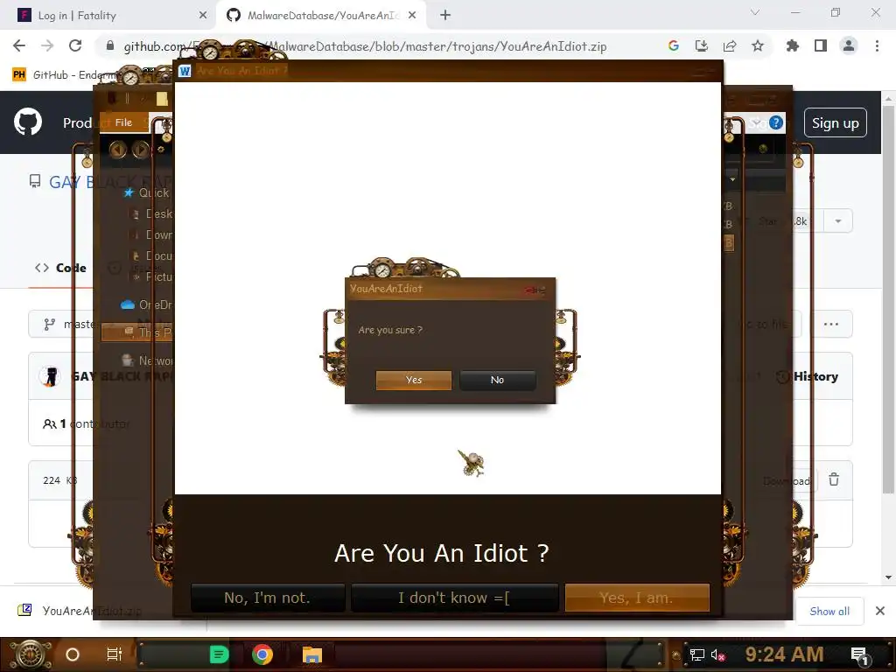Open the clock showing 9:24 AM
The image size is (896, 672).
pyautogui.click(x=784, y=654)
